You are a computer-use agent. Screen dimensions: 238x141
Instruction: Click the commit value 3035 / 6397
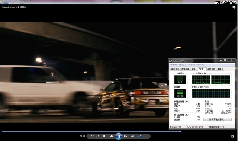[226, 113]
